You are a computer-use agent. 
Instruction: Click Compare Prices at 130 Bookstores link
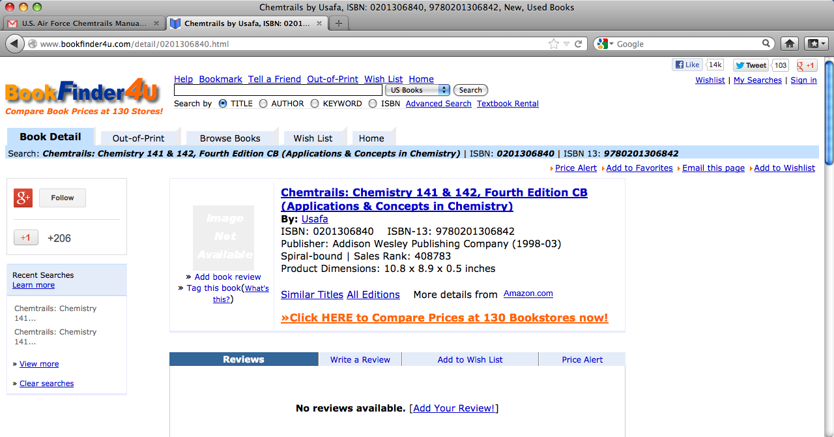pyautogui.click(x=444, y=318)
